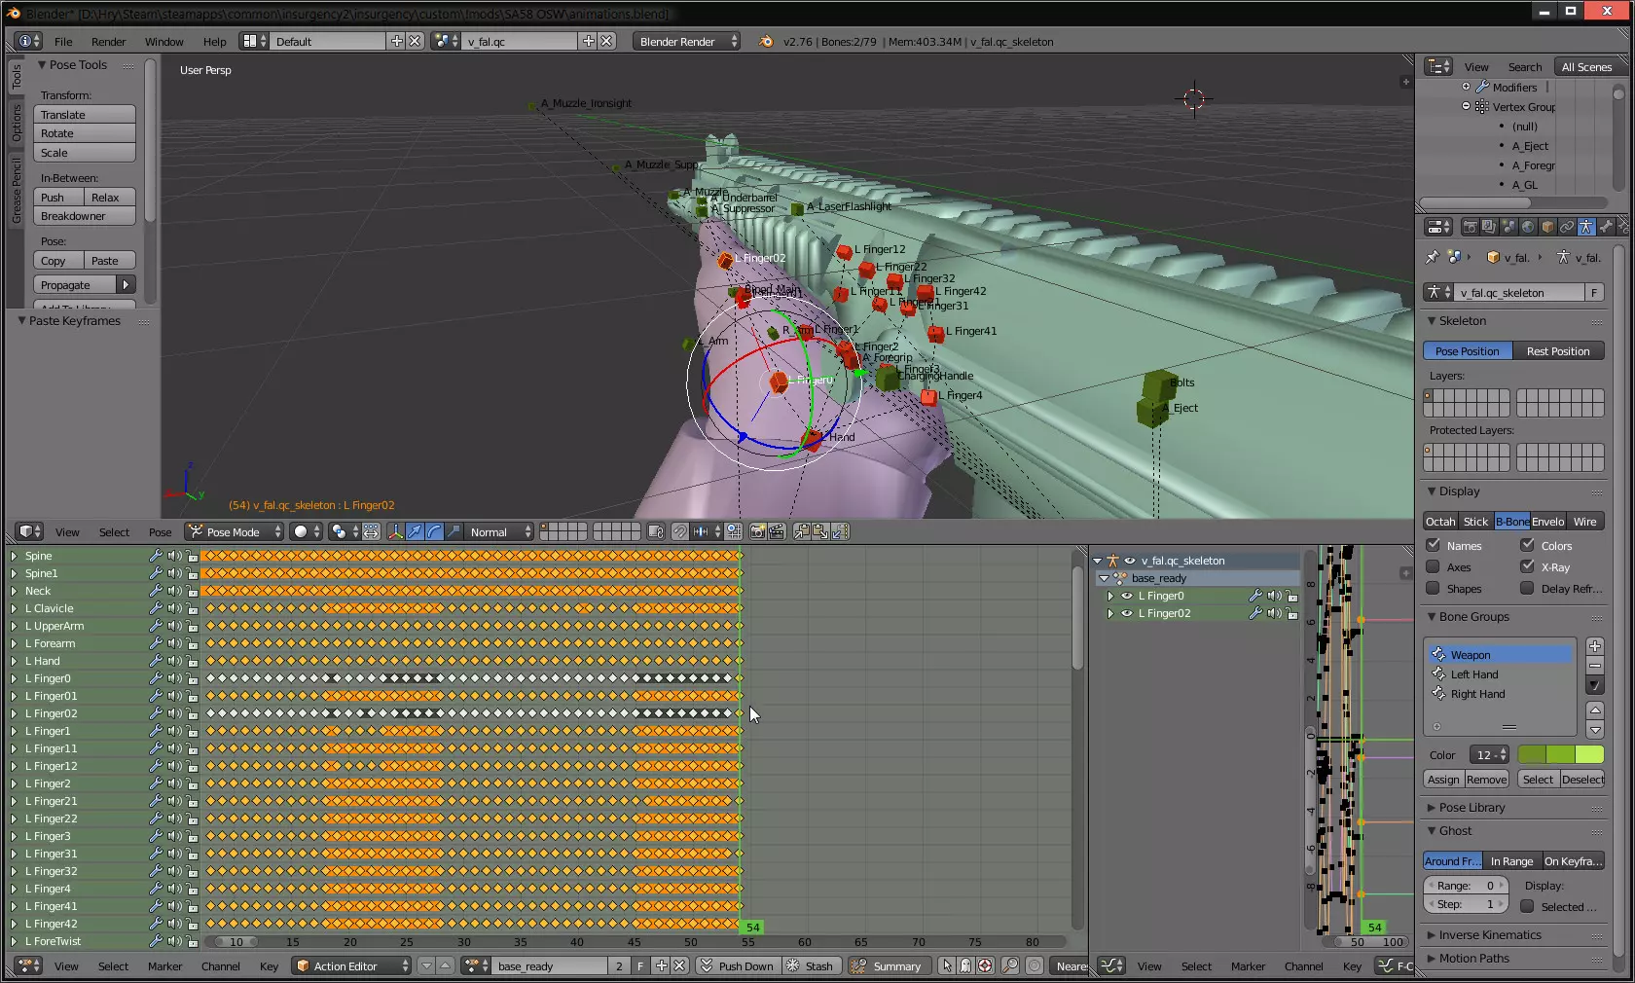Click the Breakdowner button in Pose Tools
The width and height of the screenshot is (1635, 983).
click(x=85, y=216)
